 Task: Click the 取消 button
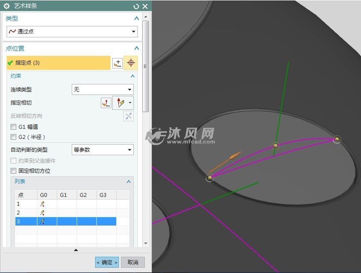(133, 262)
